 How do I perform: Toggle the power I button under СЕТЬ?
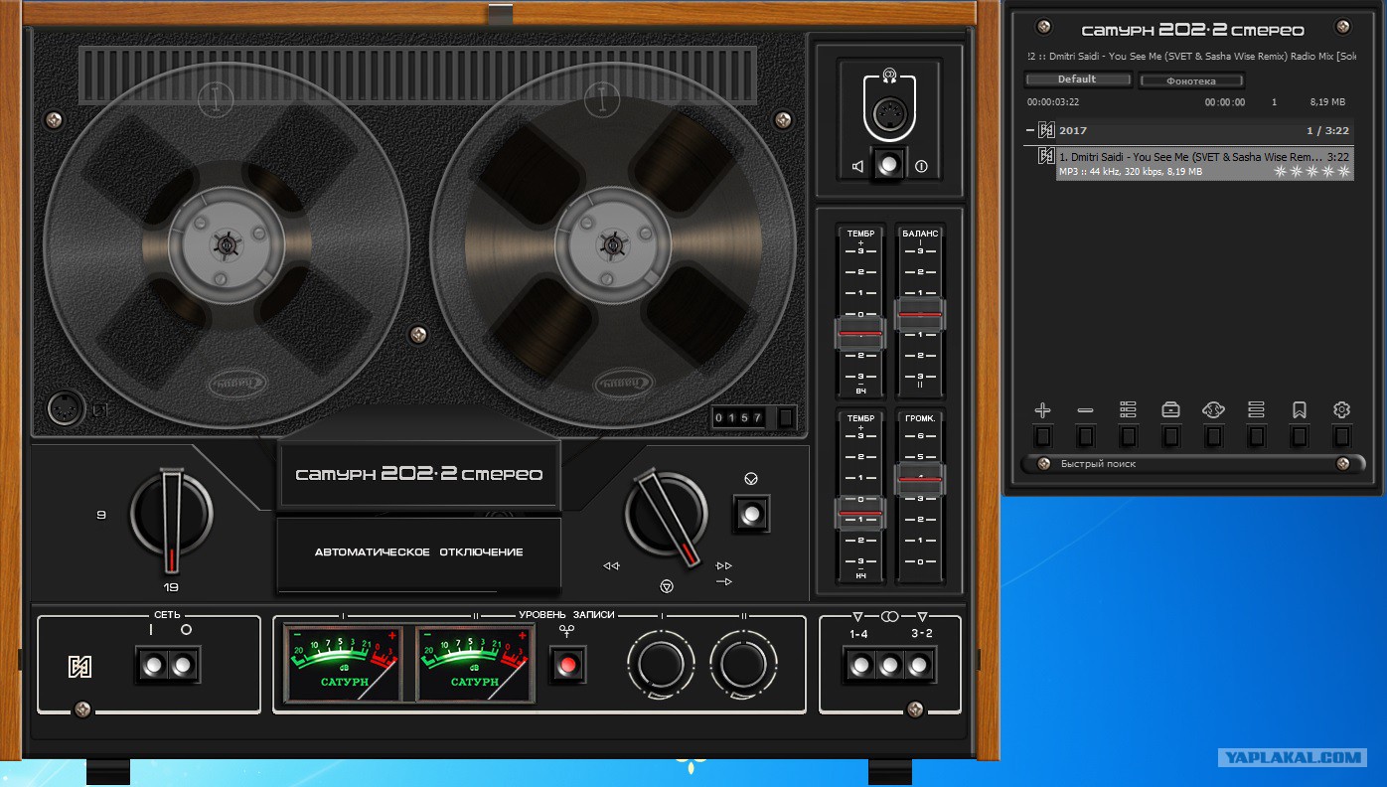click(x=153, y=666)
